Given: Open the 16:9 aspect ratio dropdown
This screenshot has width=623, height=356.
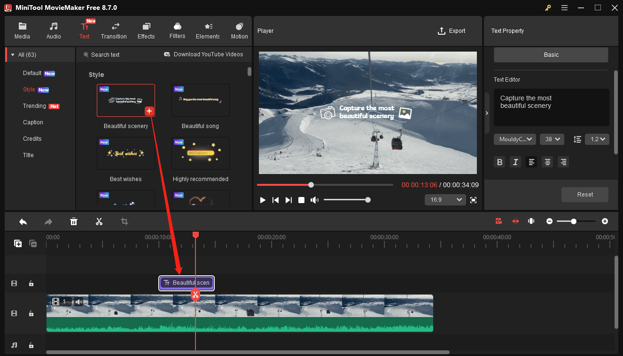Looking at the screenshot, I should (x=445, y=200).
